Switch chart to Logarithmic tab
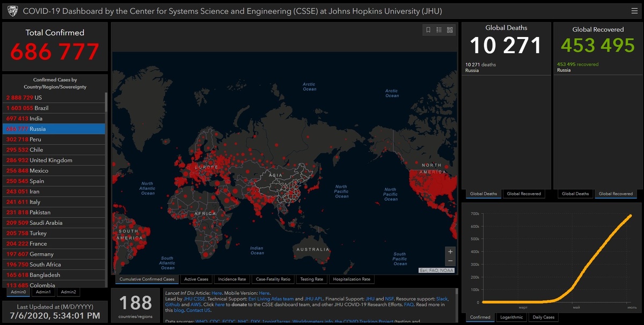 [512, 317]
